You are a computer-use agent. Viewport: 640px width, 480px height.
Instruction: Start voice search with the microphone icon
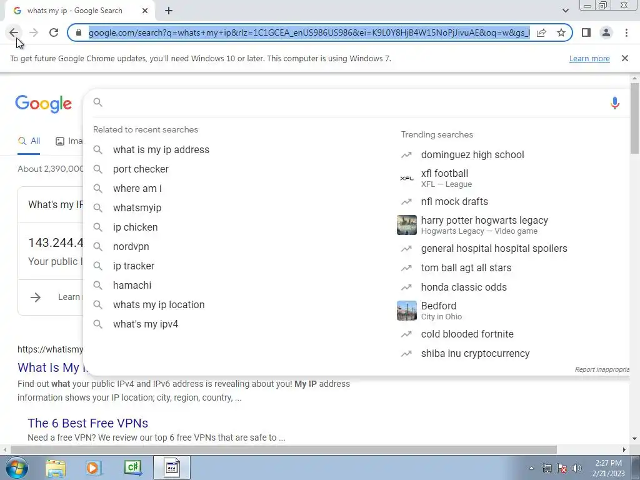click(615, 103)
